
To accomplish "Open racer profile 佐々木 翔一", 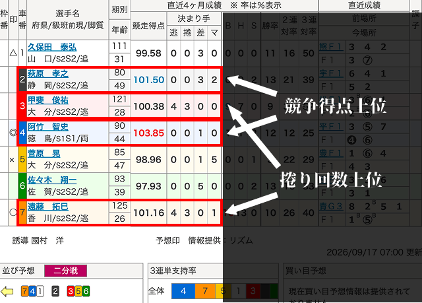I will point(52,180).
